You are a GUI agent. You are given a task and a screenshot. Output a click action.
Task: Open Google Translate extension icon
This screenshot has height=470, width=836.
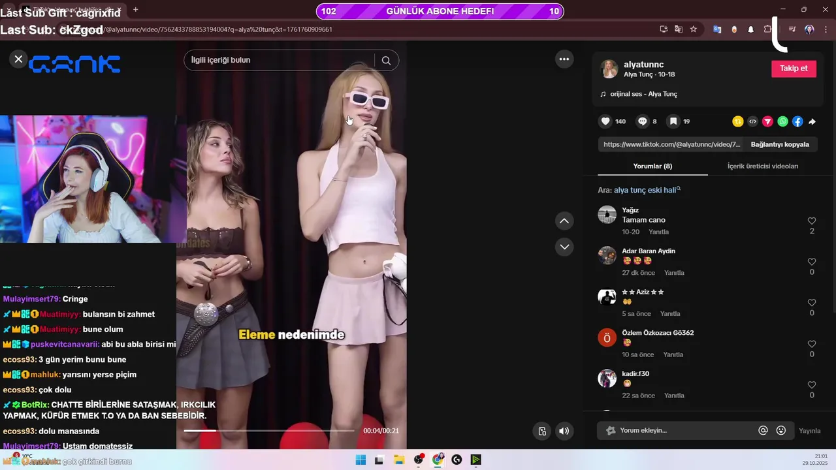717,29
